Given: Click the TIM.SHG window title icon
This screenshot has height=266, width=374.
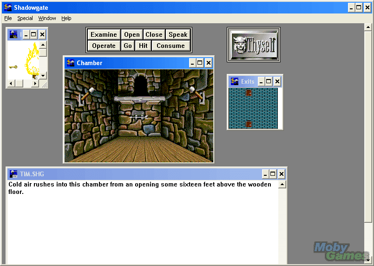Looking at the screenshot, I should [x=13, y=174].
